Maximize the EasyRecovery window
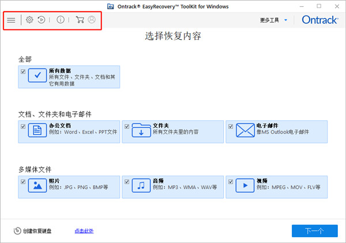The image size is (346, 243). click(x=319, y=6)
